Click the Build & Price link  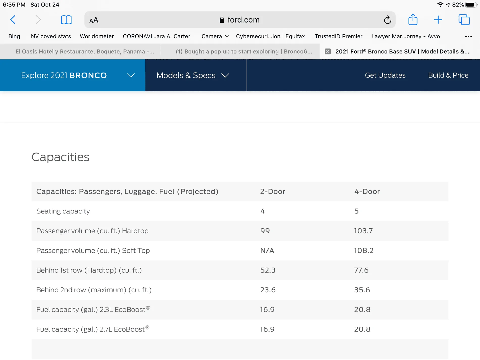(448, 75)
